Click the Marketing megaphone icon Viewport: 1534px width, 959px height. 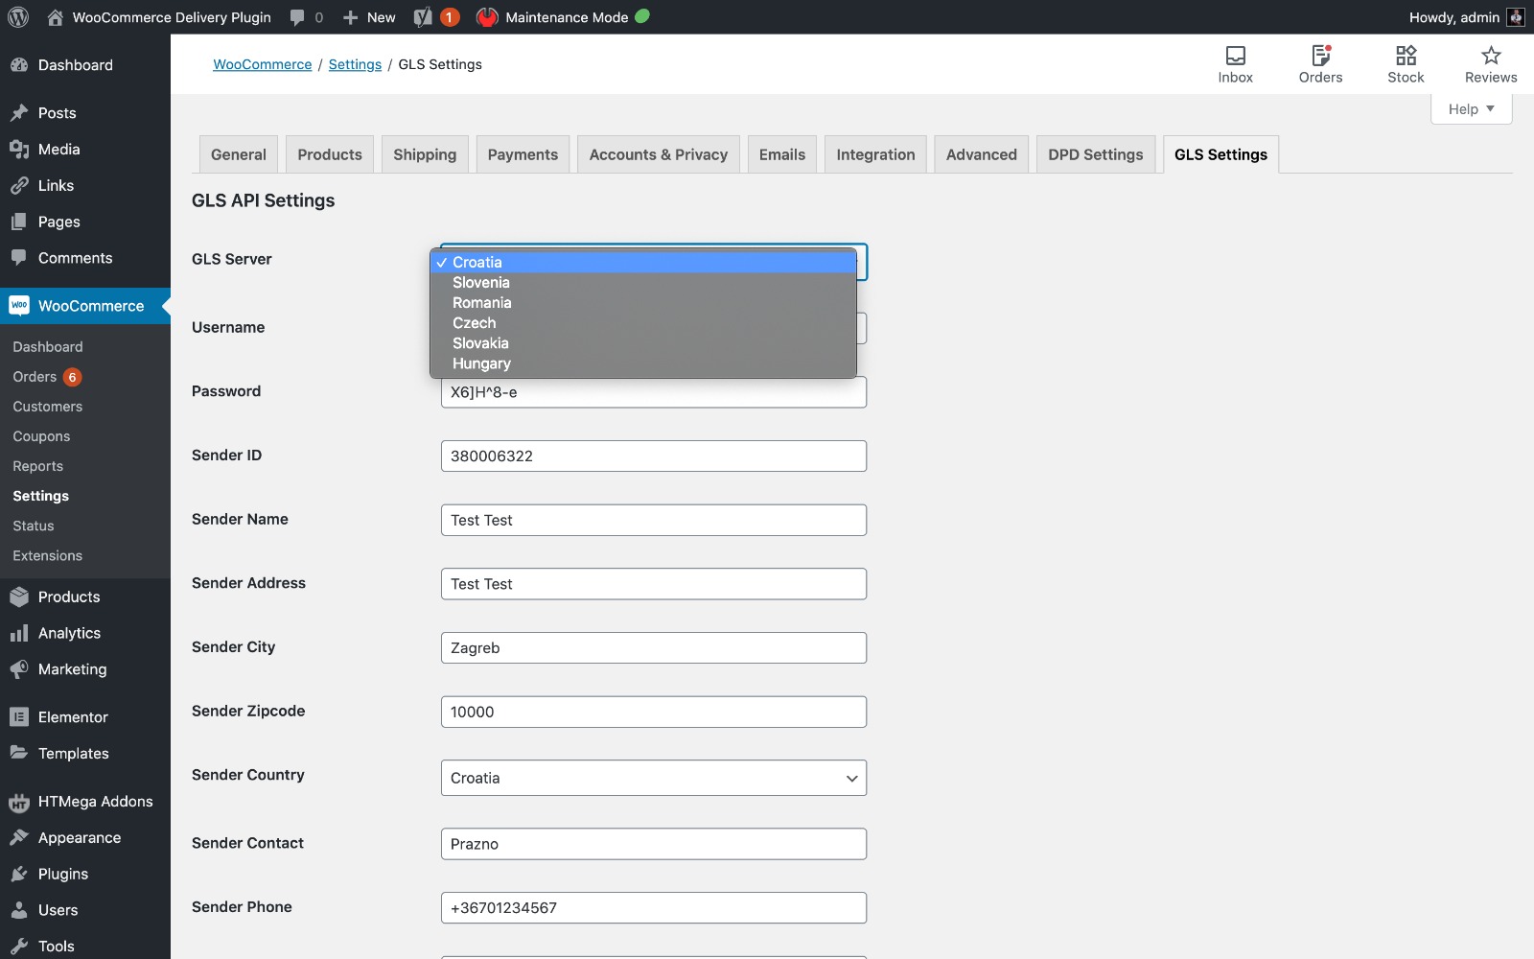point(19,669)
